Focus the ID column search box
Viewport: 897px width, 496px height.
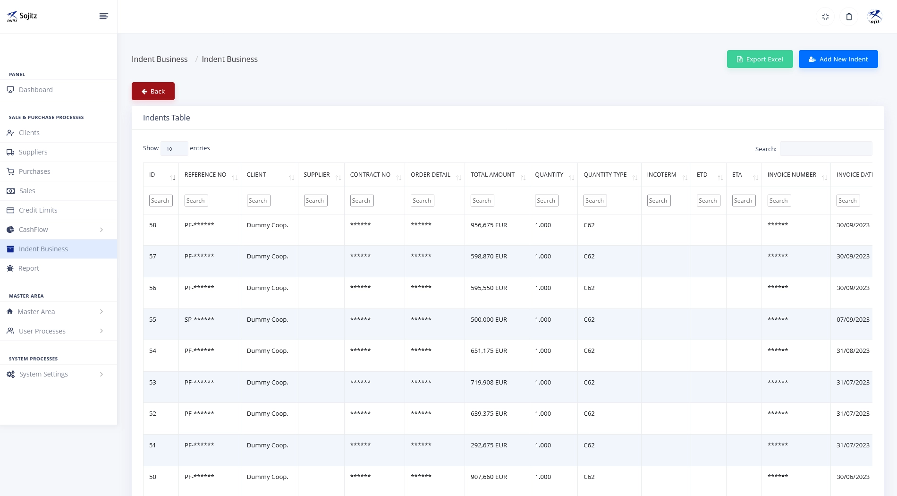[161, 201]
